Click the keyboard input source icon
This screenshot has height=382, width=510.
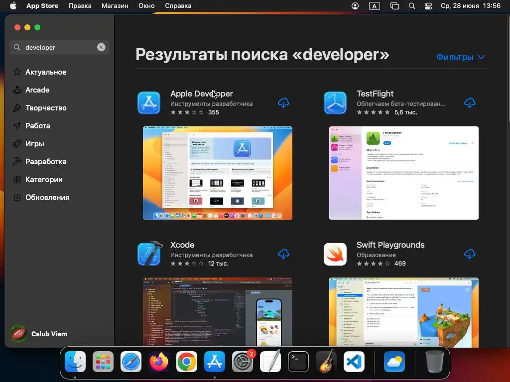point(375,6)
